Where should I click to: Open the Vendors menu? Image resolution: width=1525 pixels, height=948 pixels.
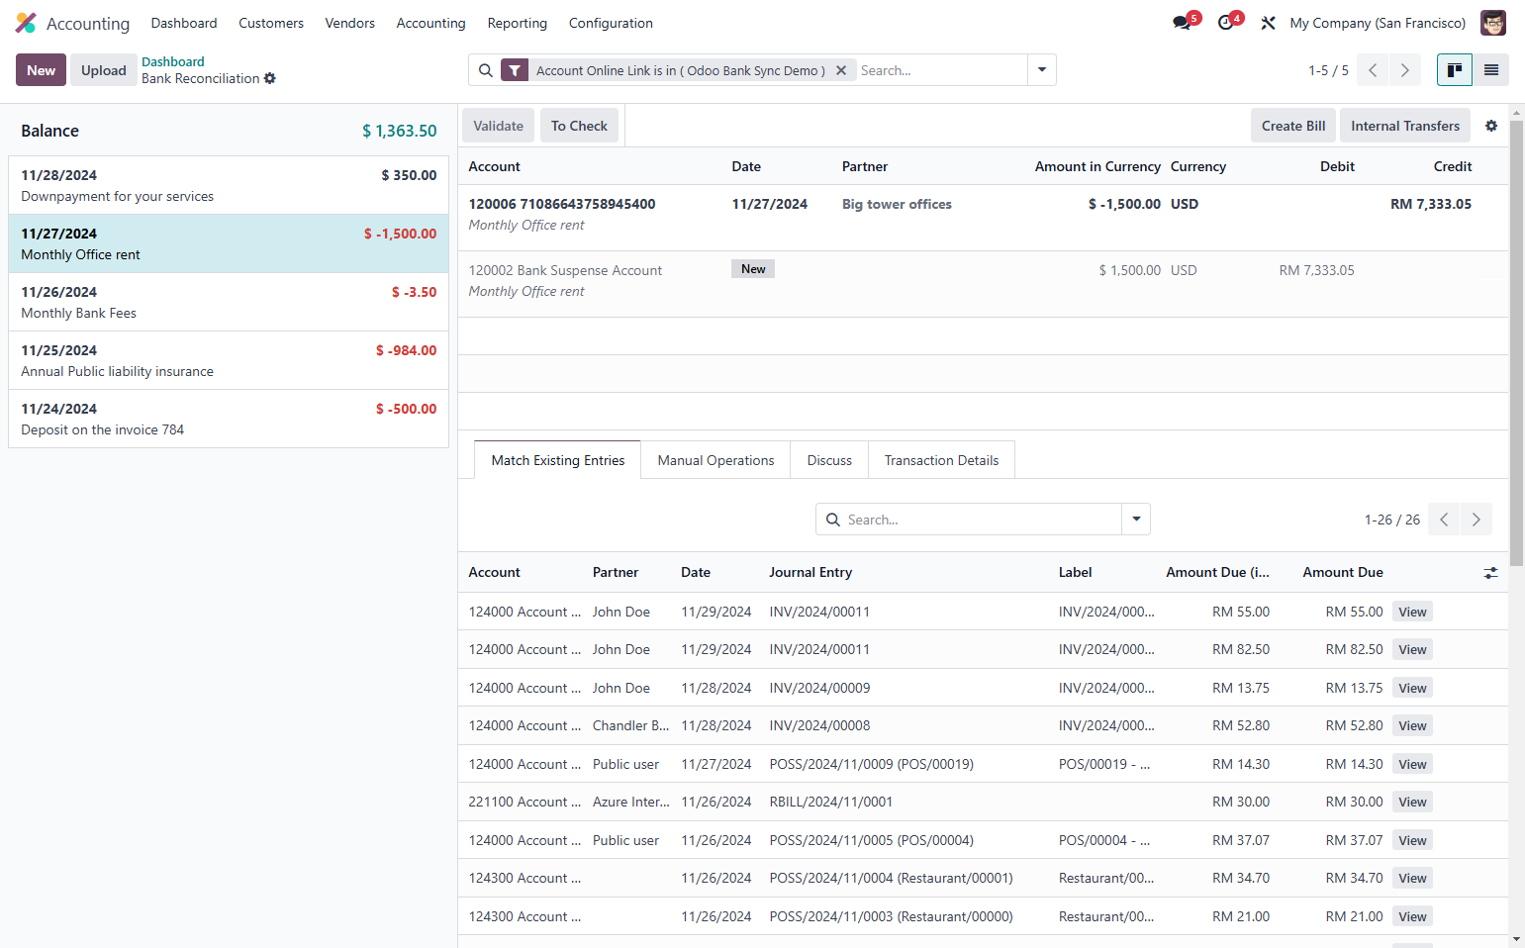(x=350, y=23)
